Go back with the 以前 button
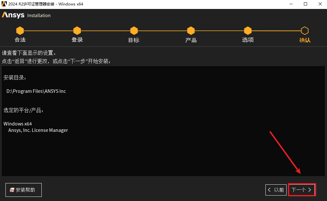Image resolution: width=327 pixels, height=201 pixels. pyautogui.click(x=276, y=190)
